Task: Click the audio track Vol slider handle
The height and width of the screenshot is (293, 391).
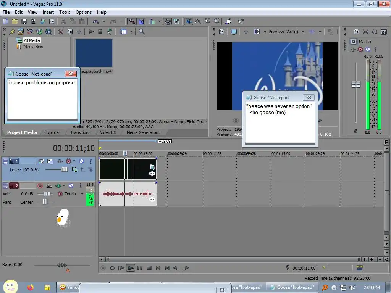Action: (x=47, y=194)
